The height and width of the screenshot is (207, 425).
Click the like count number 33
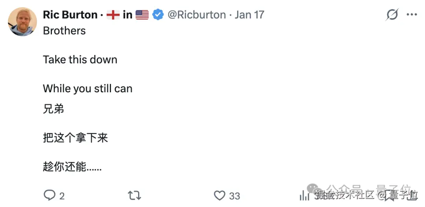pyautogui.click(x=235, y=196)
